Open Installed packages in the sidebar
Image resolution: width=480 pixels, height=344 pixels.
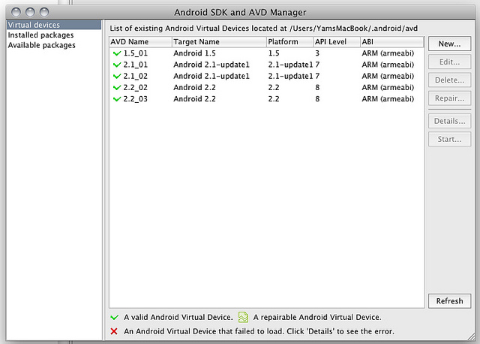tap(40, 35)
